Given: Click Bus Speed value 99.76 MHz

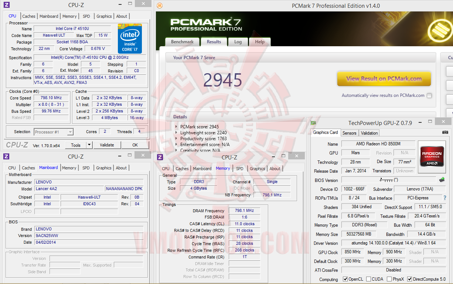Looking at the screenshot, I should point(50,111).
